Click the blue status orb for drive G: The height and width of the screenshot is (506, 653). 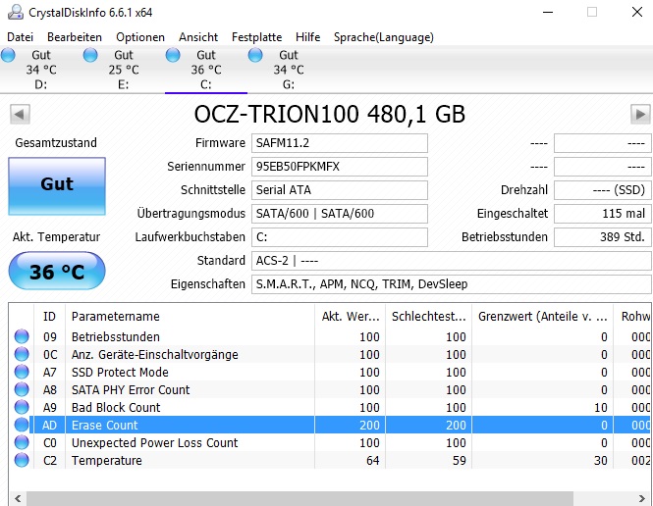[x=255, y=55]
